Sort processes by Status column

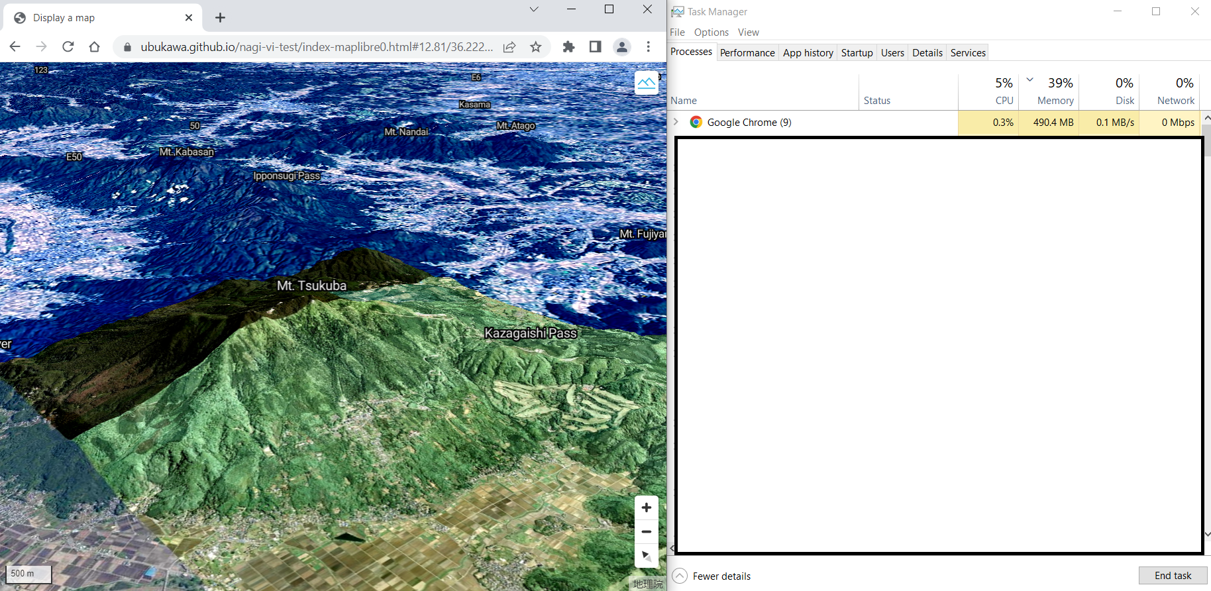click(908, 92)
